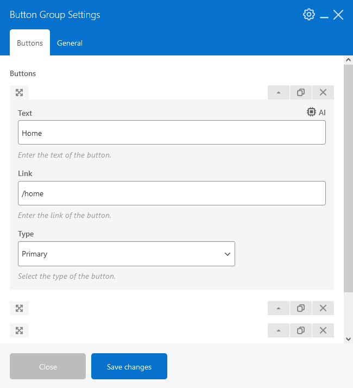353x388 pixels.
Task: Remove the first button item
Action: point(323,92)
